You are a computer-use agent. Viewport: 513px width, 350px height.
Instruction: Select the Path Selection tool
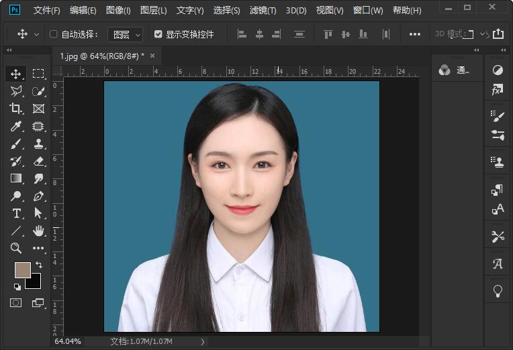[x=38, y=213]
